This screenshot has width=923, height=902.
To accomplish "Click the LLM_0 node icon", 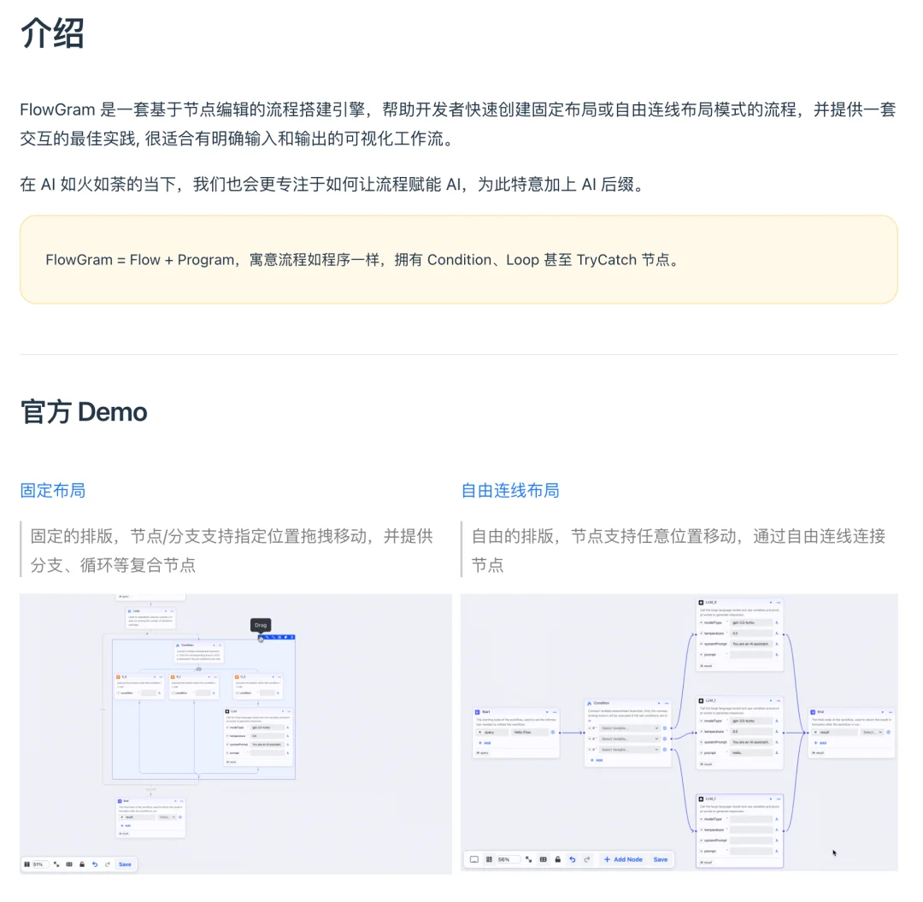I will [701, 602].
